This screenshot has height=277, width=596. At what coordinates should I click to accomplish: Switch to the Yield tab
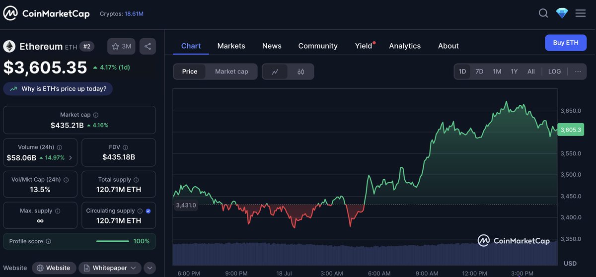click(364, 46)
